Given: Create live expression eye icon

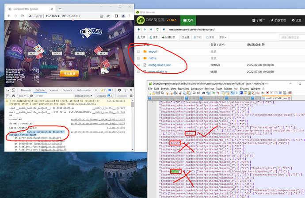Looking at the screenshot, I should 31,96.
